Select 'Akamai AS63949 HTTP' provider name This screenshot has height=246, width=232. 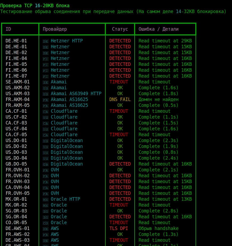[x=76, y=94]
